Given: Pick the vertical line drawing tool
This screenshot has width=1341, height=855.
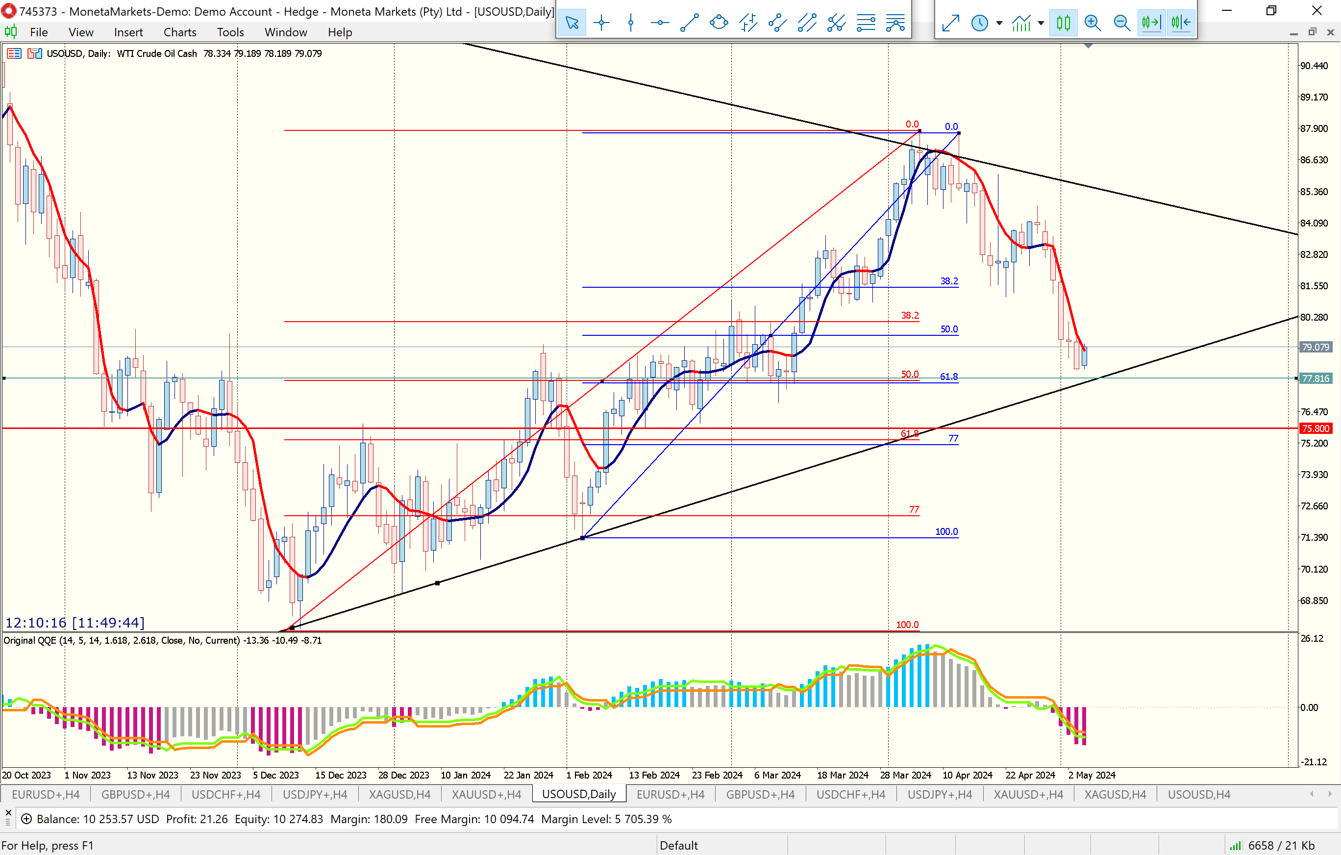Looking at the screenshot, I should (630, 23).
